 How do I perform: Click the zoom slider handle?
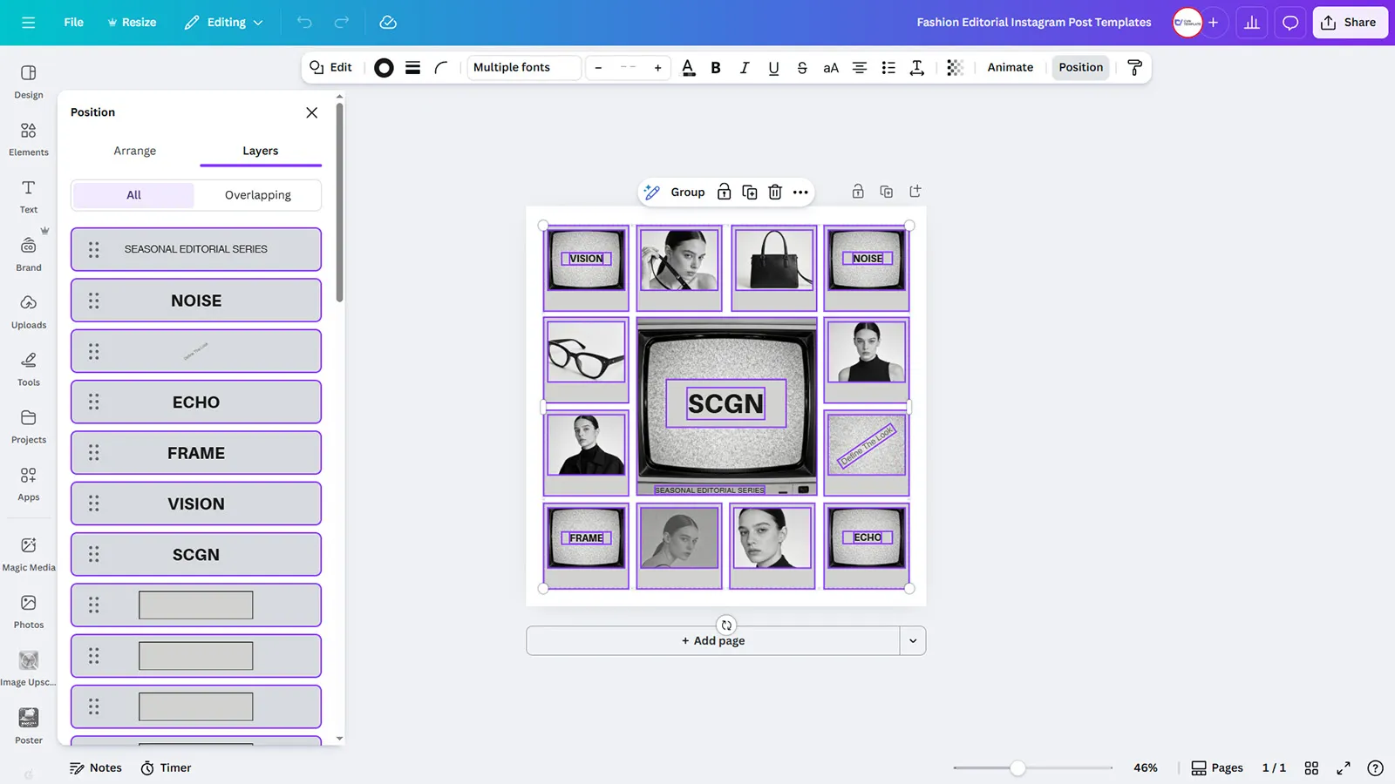coord(1017,768)
